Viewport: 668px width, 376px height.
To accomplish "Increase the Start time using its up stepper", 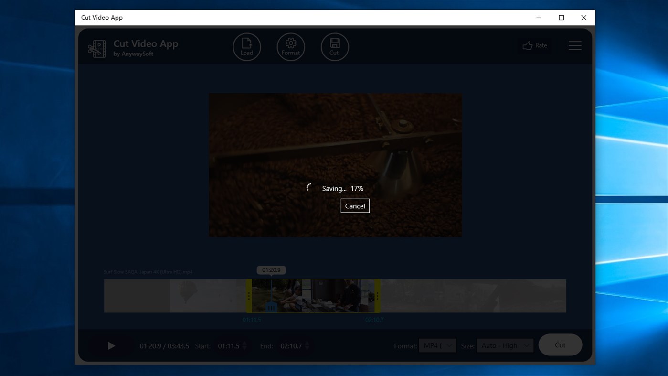I will pyautogui.click(x=244, y=343).
